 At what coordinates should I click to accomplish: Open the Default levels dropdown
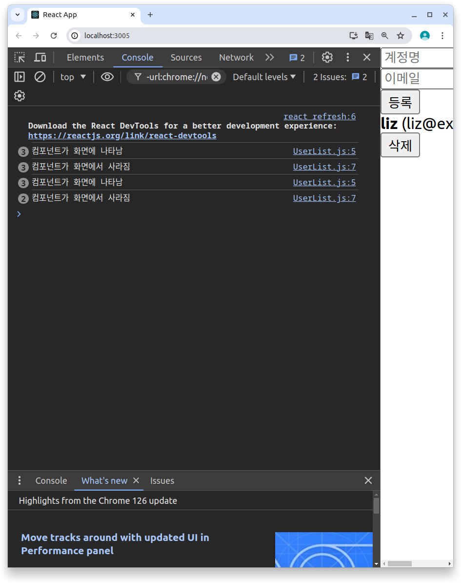(264, 77)
